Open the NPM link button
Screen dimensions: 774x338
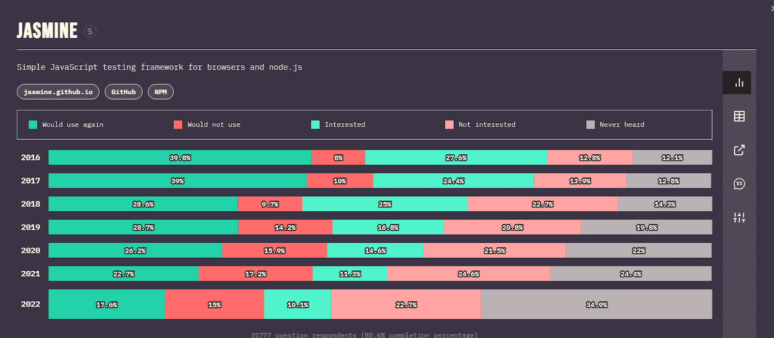point(161,92)
